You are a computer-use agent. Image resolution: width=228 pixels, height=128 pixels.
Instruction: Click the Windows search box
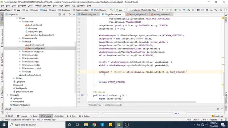tap(37, 125)
